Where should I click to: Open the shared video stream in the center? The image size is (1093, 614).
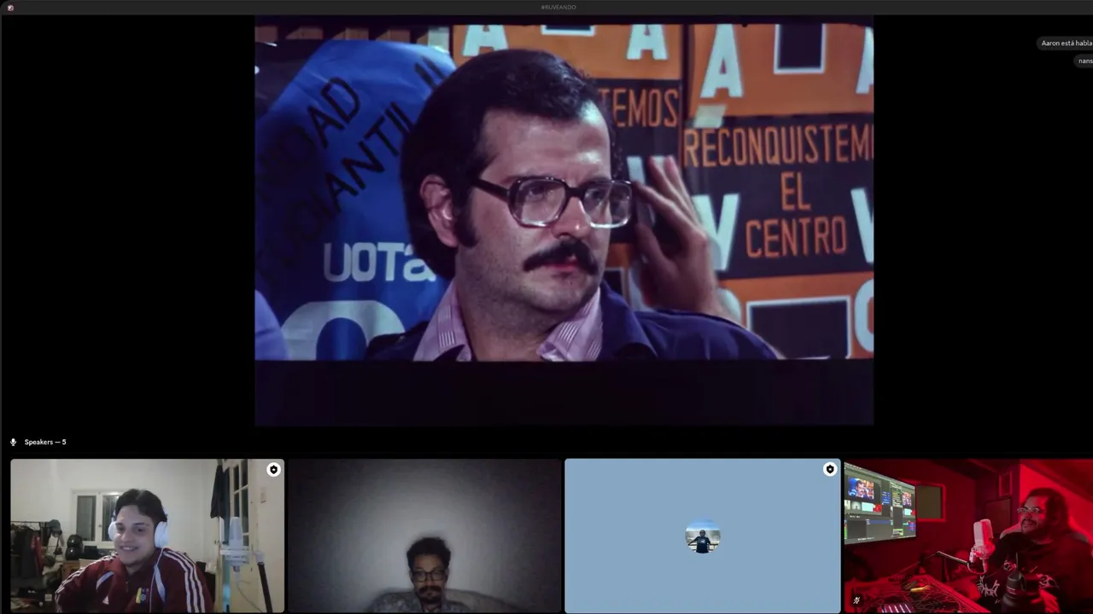(564, 220)
